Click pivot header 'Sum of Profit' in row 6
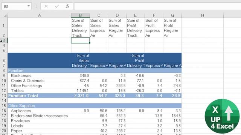 coord(138,58)
